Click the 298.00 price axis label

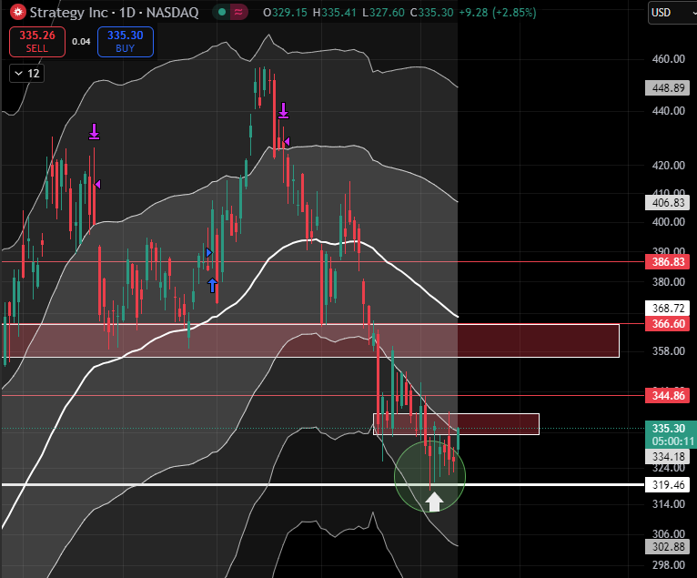click(668, 565)
